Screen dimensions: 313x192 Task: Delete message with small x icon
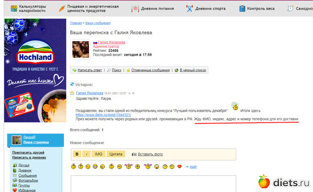133,93
